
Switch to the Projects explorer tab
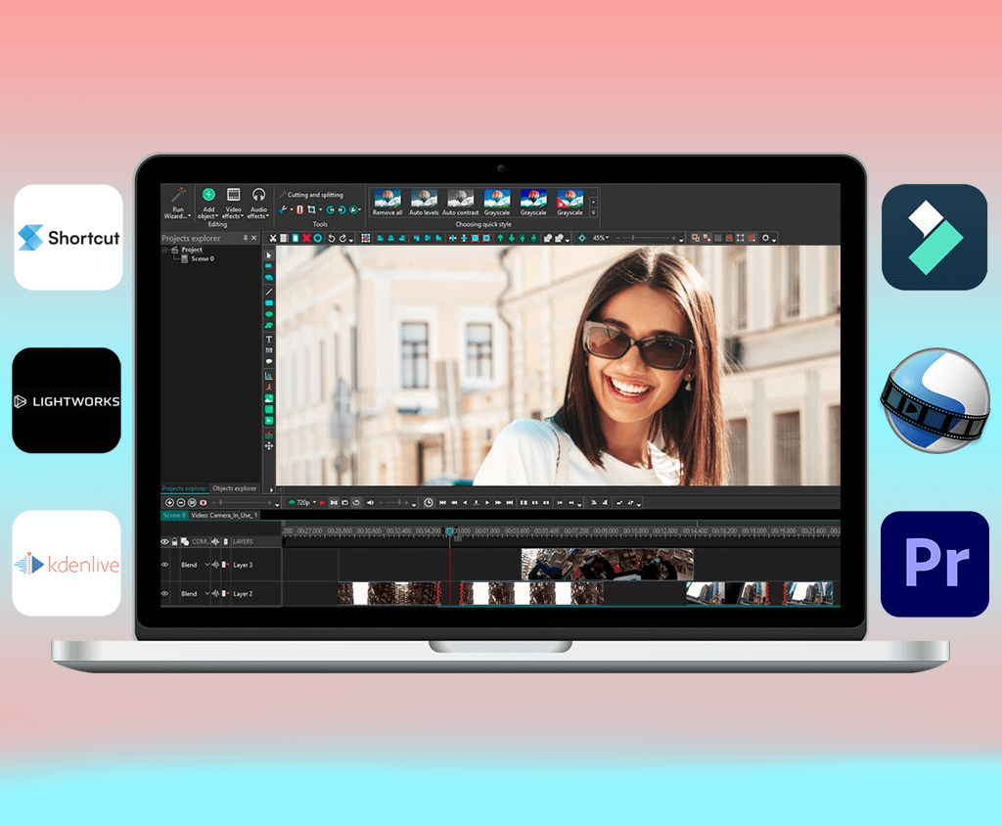click(x=185, y=487)
